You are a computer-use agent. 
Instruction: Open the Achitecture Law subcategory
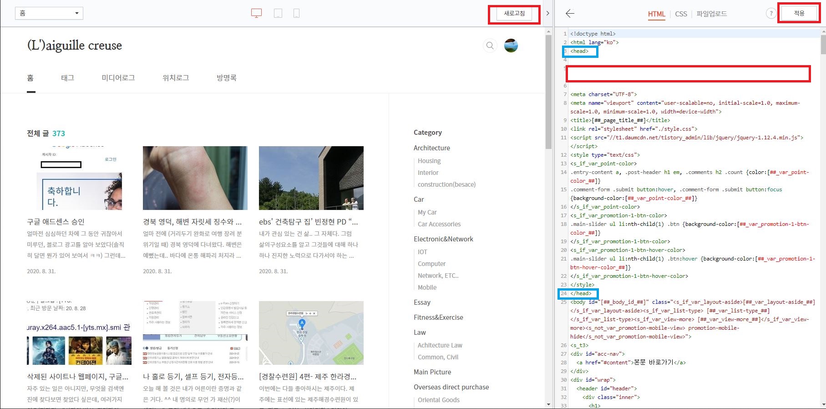(x=440, y=345)
